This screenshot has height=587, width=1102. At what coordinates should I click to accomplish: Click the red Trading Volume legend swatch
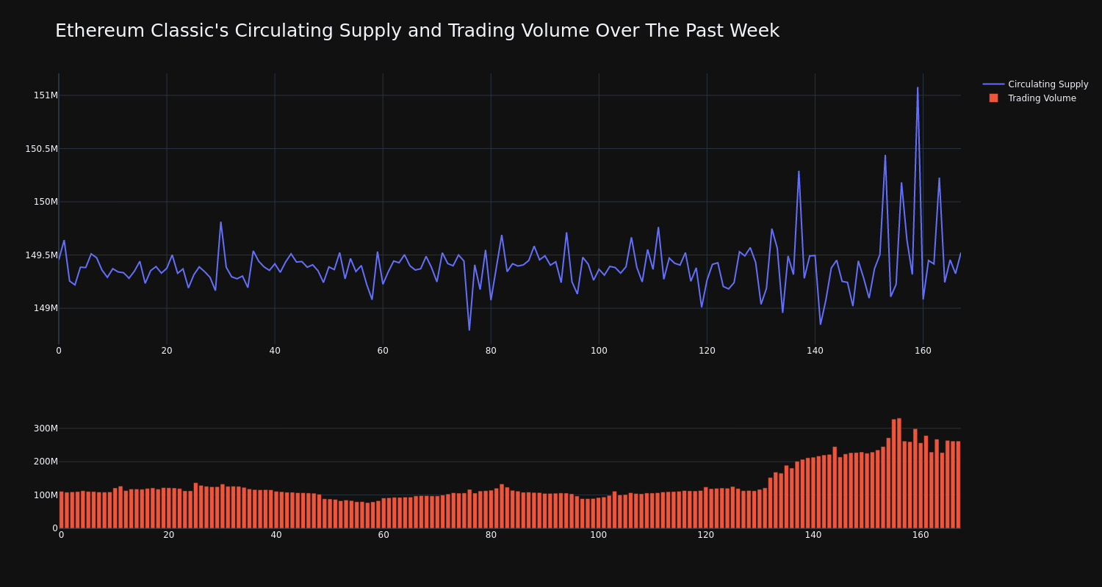click(993, 98)
